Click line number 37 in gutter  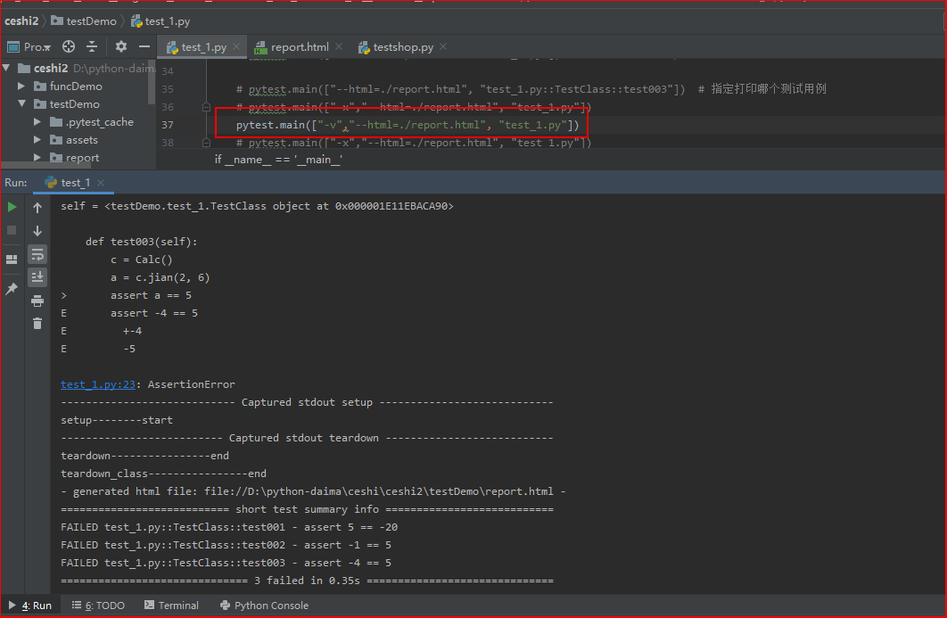point(168,125)
